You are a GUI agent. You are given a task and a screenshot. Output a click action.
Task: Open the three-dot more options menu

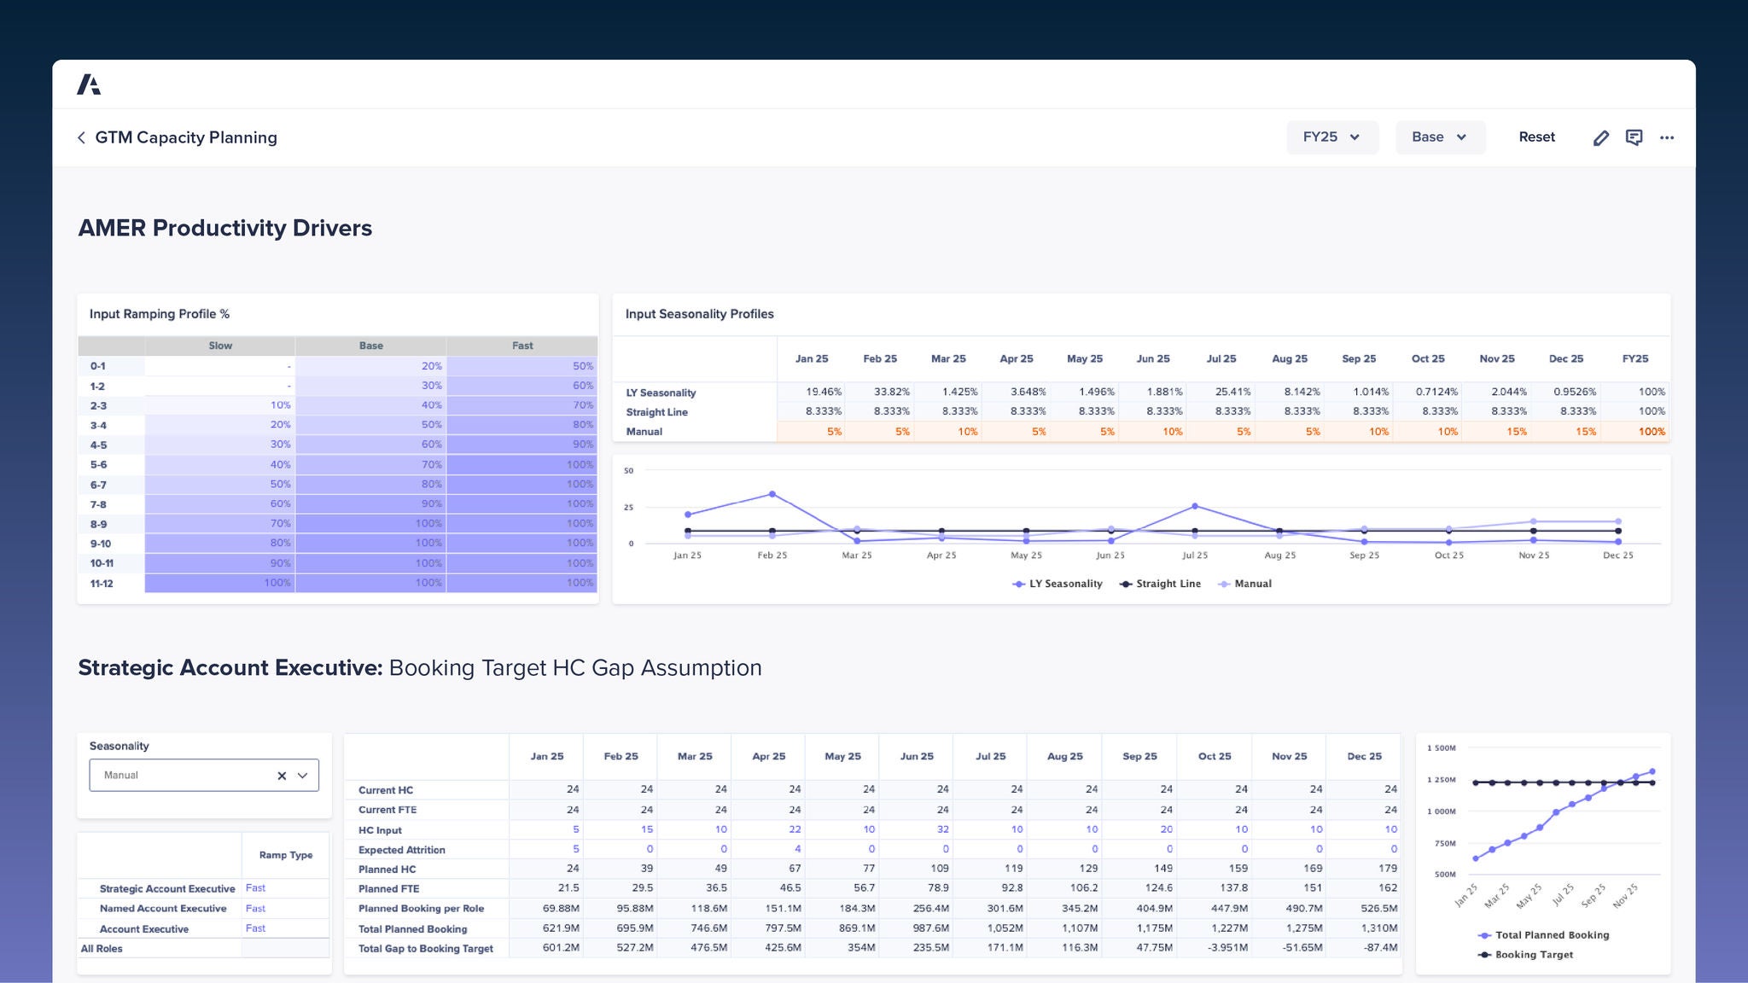(1667, 137)
